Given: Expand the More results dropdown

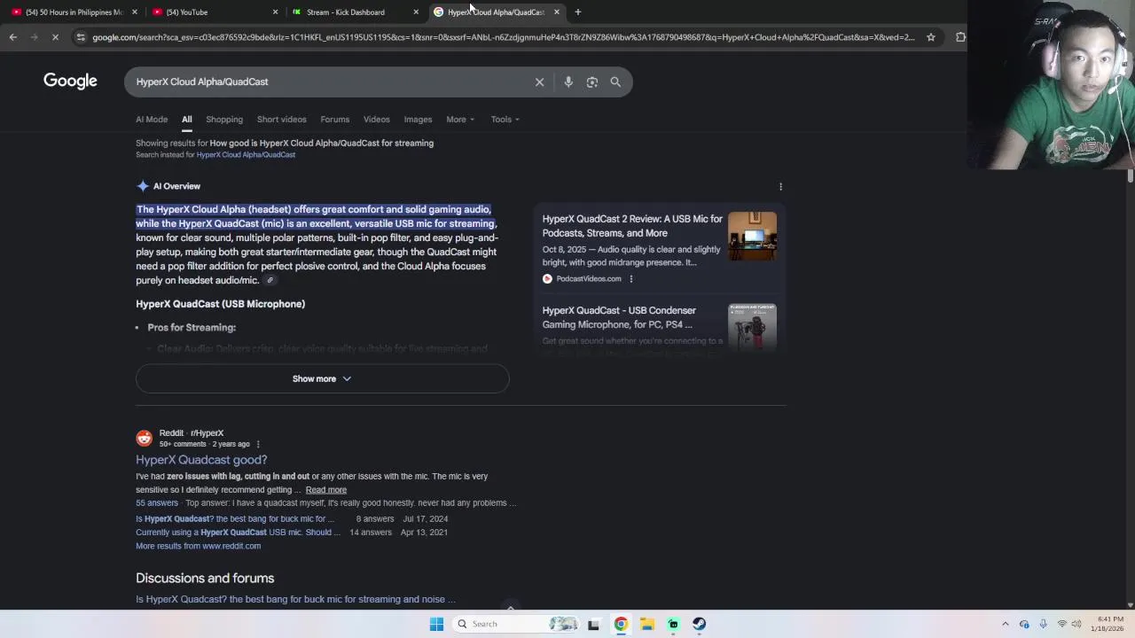Looking at the screenshot, I should (460, 120).
